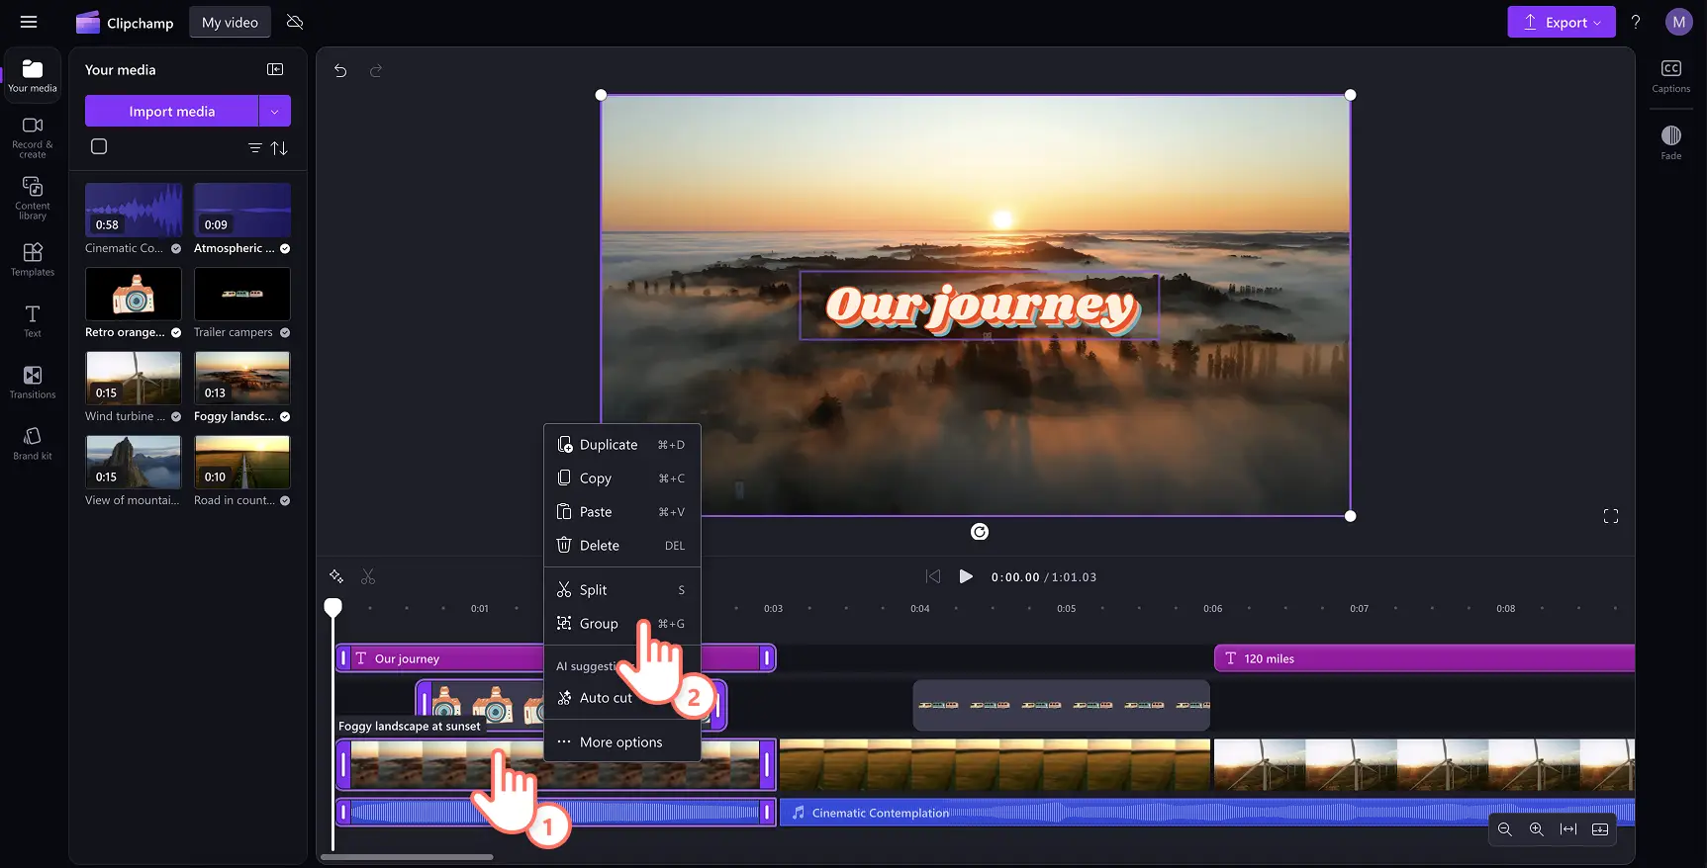This screenshot has height=868, width=1707.
Task: Click the Redo arrow
Action: [376, 70]
